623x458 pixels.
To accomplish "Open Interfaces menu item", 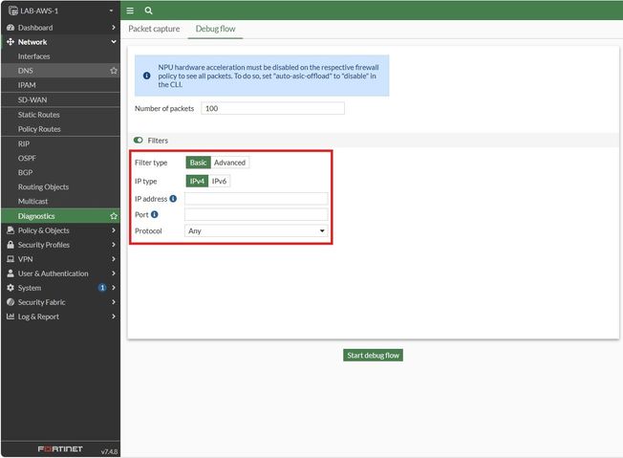I will (60, 56).
